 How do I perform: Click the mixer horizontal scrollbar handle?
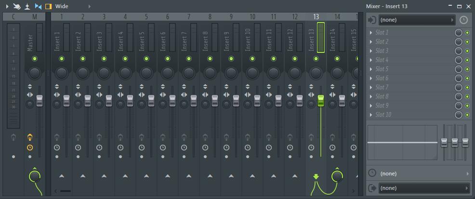point(66,191)
